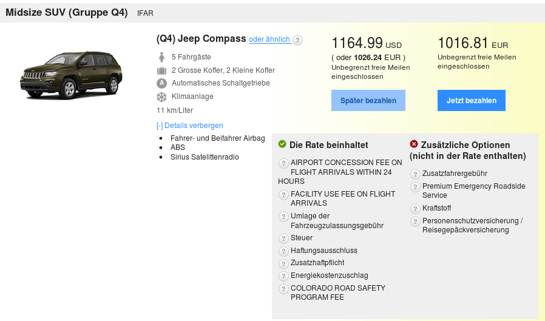545x321 pixels.
Task: Click help icon beside AIRPORT CONCESSION FEE
Action: click(283, 163)
